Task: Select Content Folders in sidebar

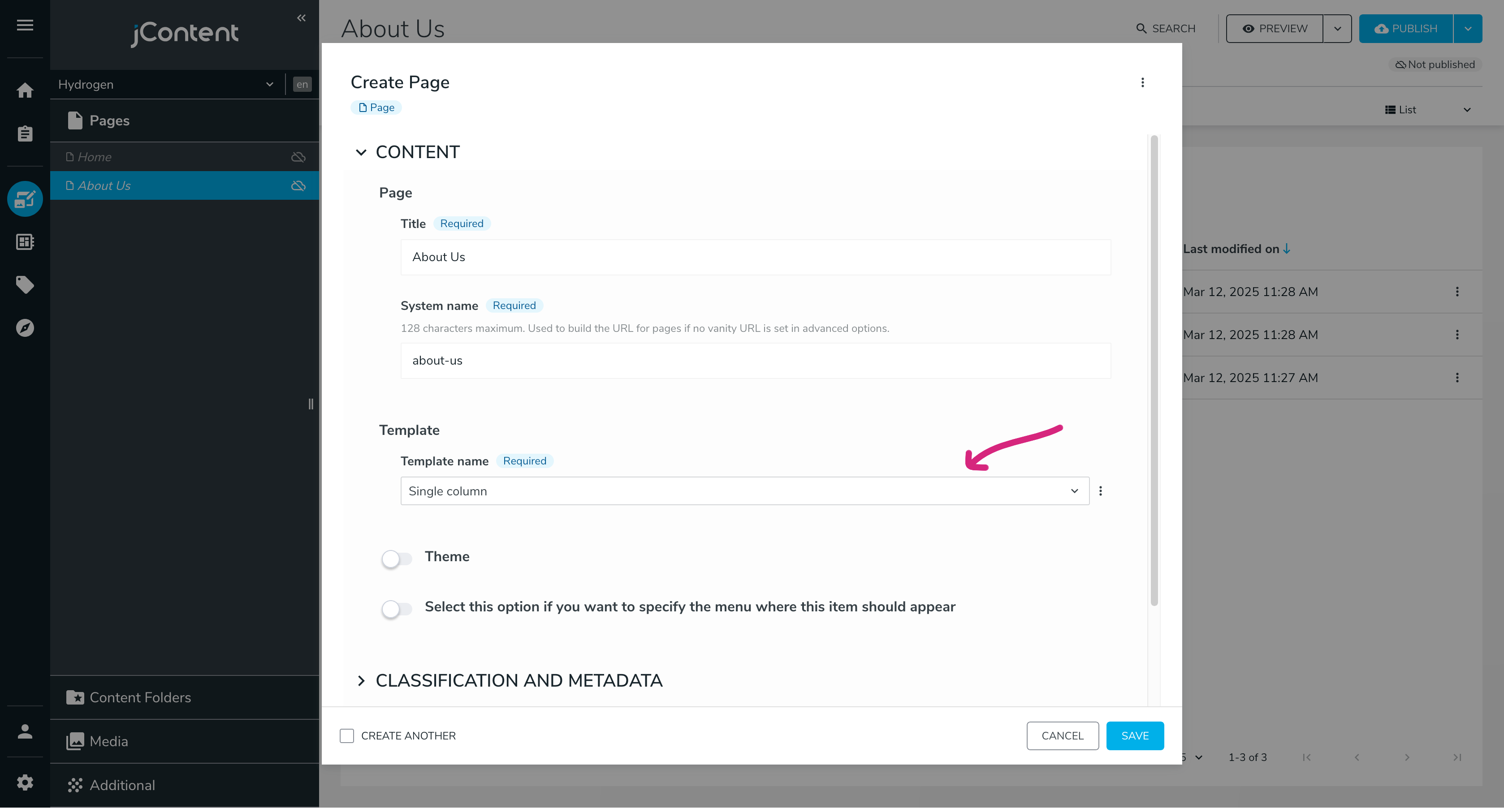Action: (x=140, y=697)
